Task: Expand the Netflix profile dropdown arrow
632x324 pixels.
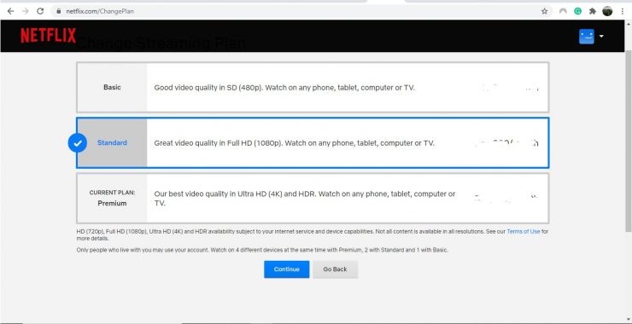Action: tap(601, 36)
